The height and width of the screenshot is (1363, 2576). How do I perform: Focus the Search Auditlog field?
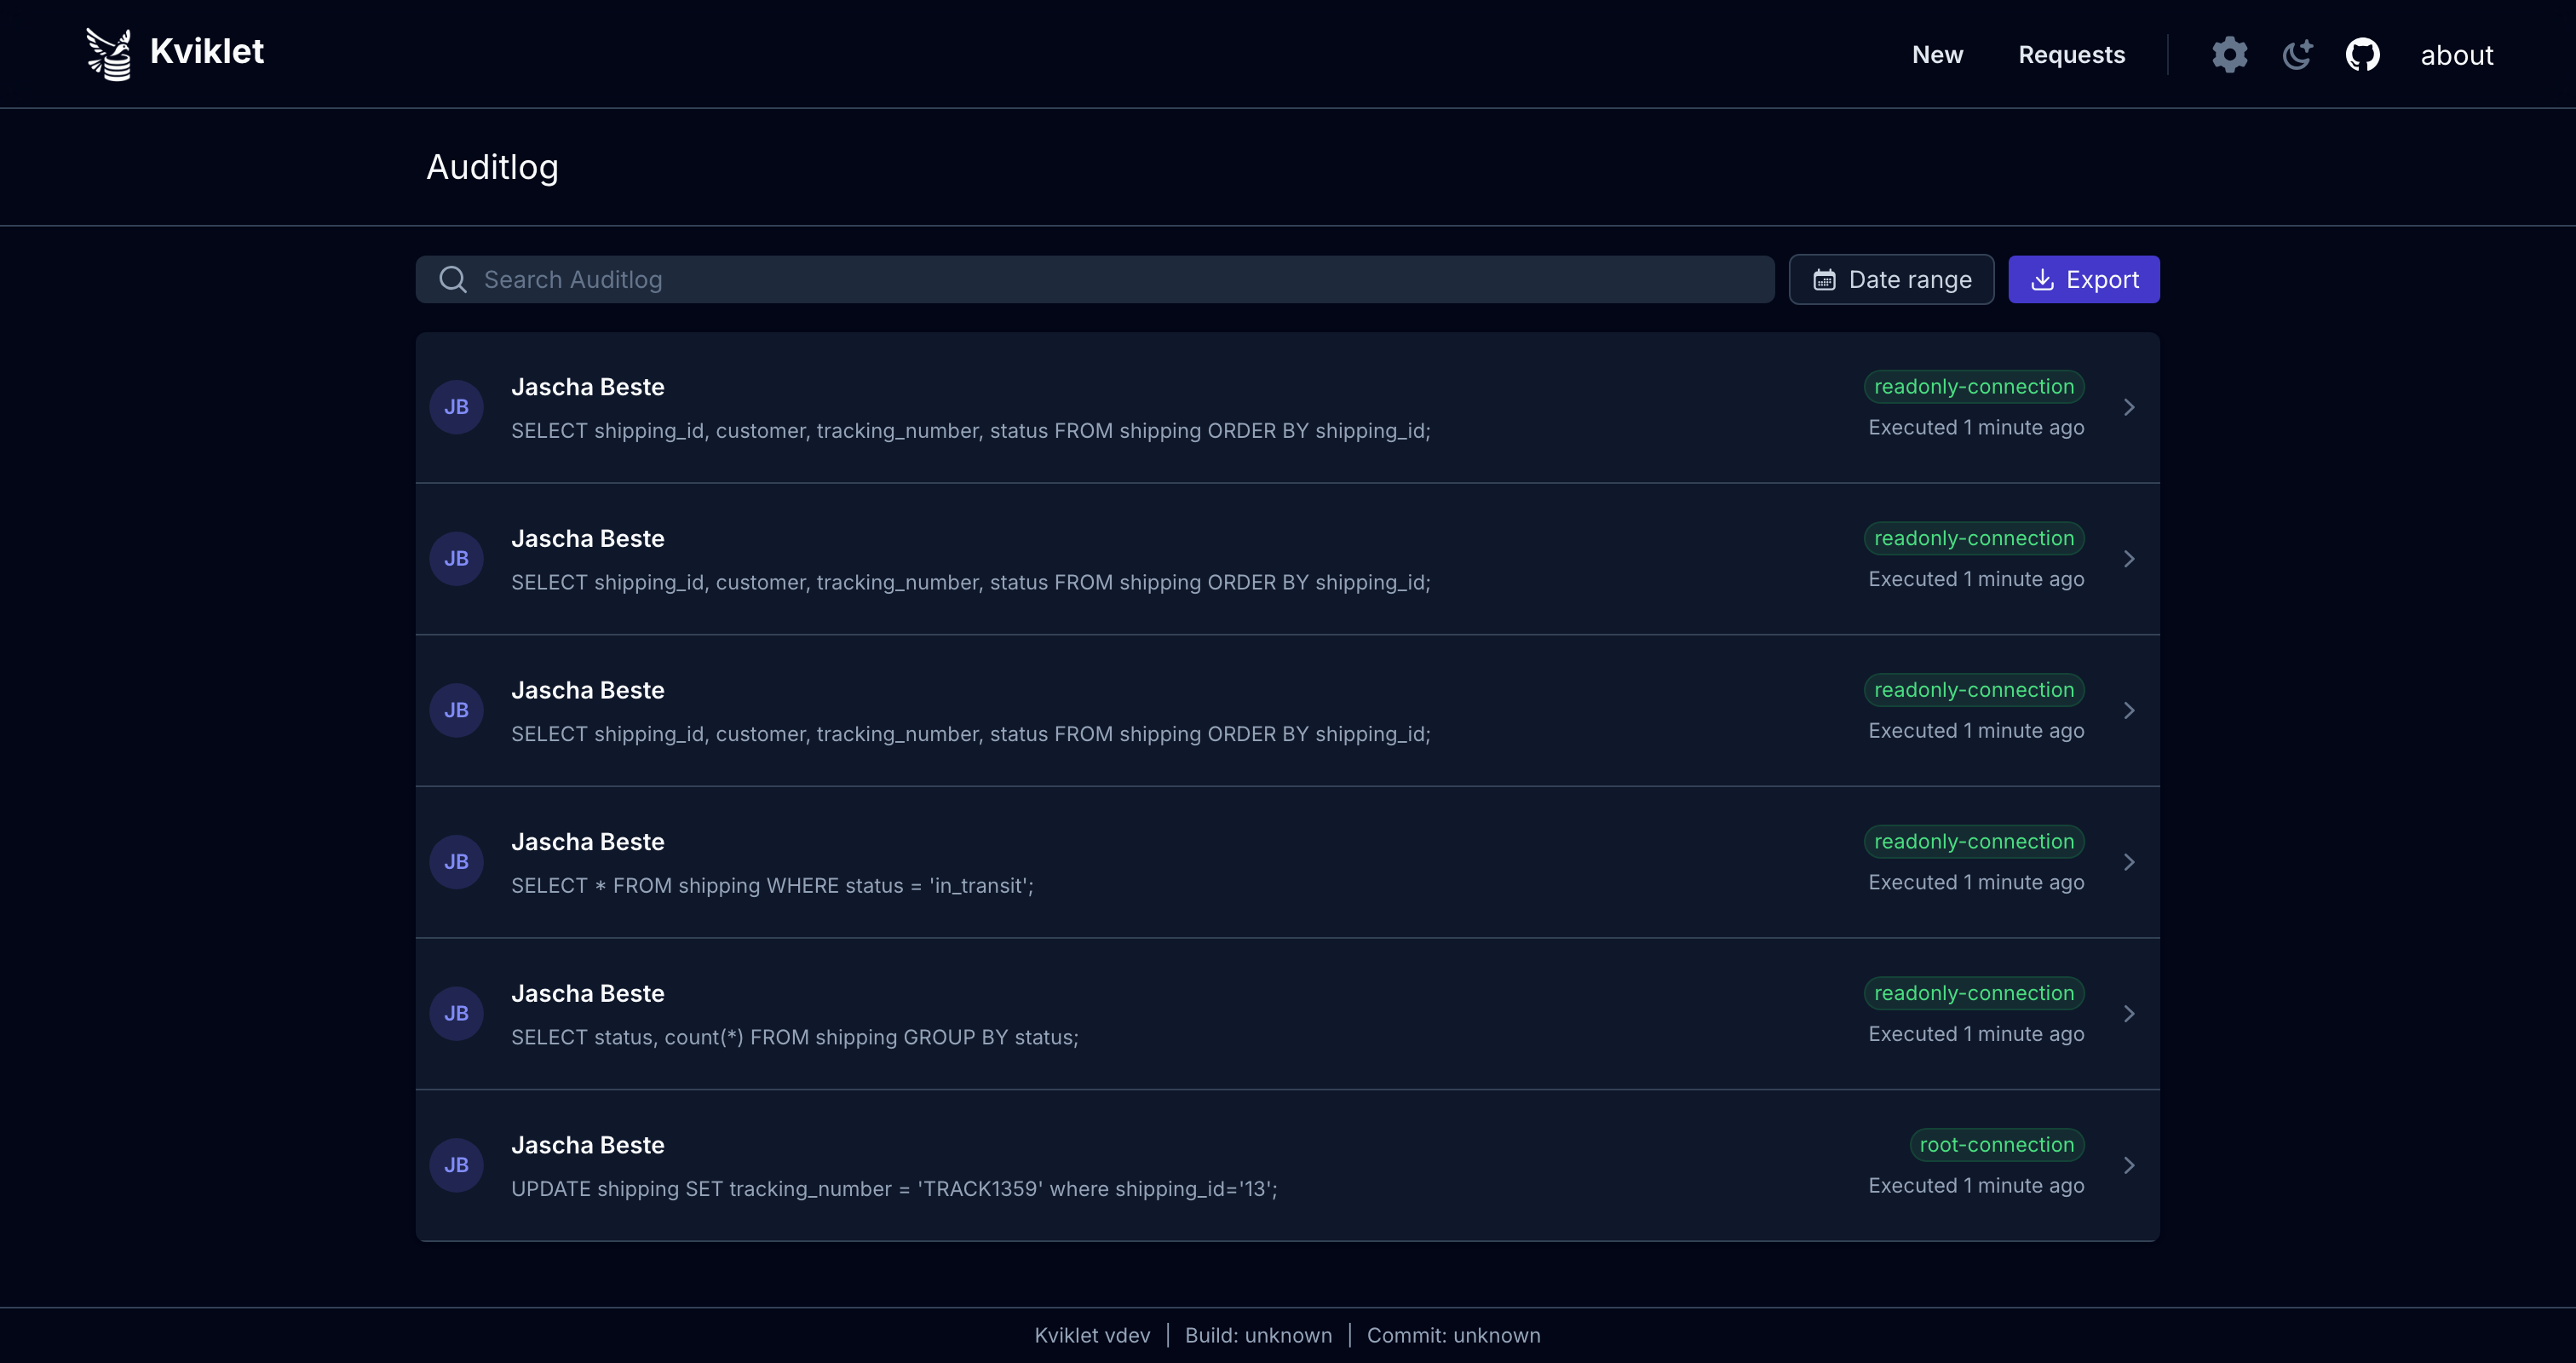tap(1095, 280)
